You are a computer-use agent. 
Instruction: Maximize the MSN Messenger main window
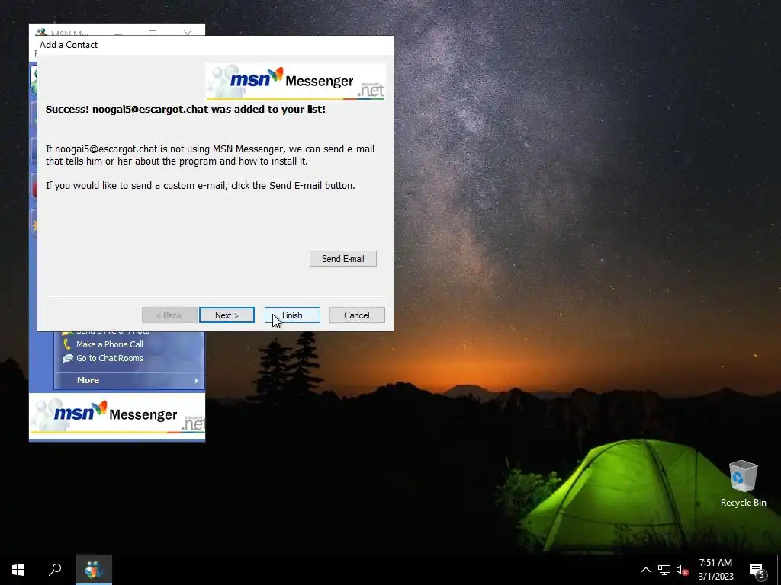pyautogui.click(x=153, y=33)
